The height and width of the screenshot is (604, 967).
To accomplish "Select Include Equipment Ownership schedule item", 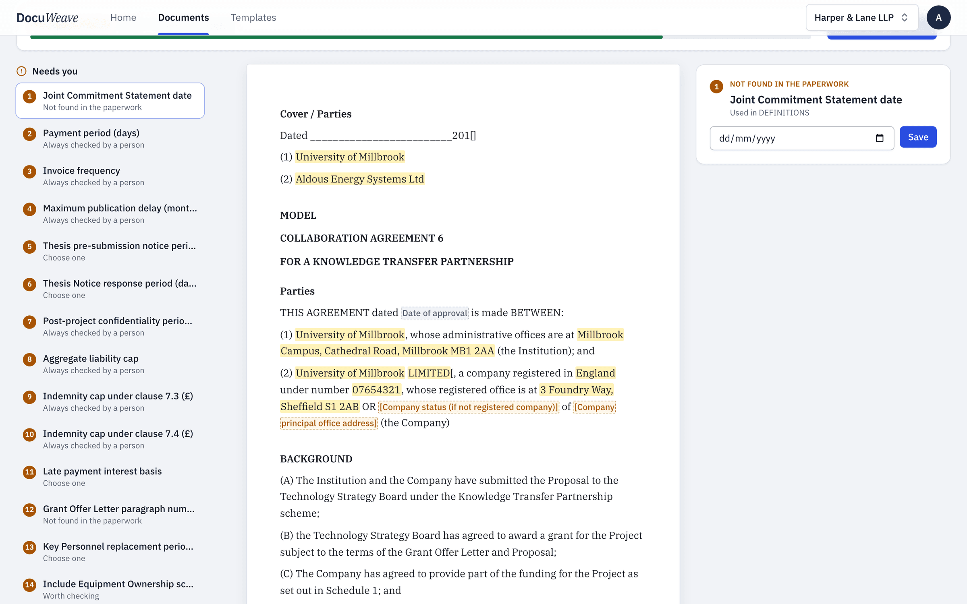I will pos(110,590).
